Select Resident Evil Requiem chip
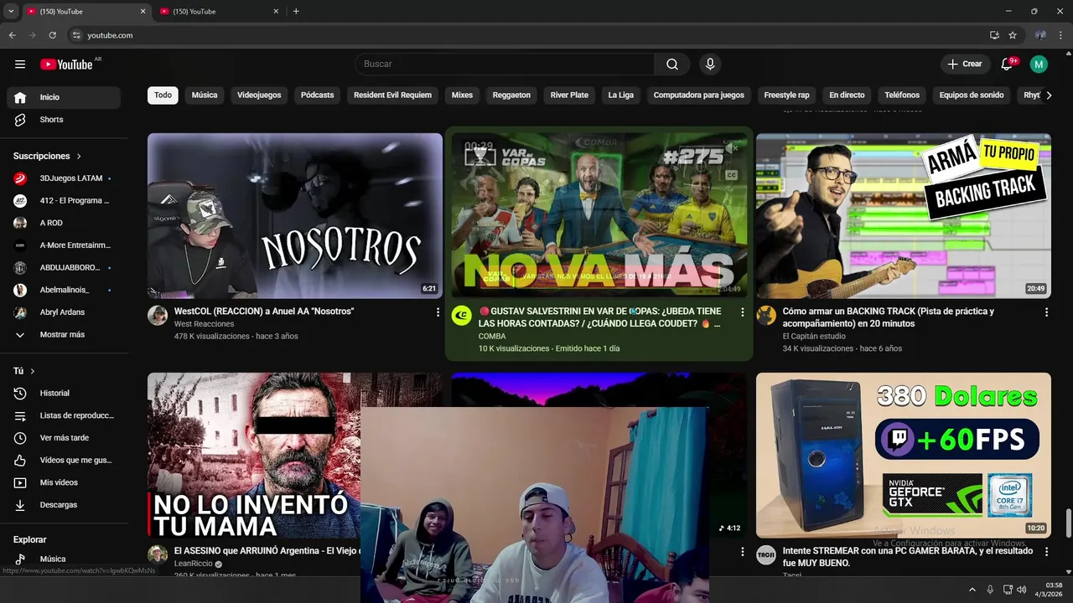Image resolution: width=1073 pixels, height=603 pixels. (x=392, y=95)
